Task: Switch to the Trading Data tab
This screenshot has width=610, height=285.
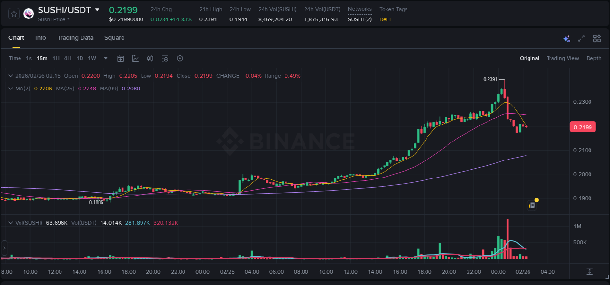Action: (x=75, y=38)
